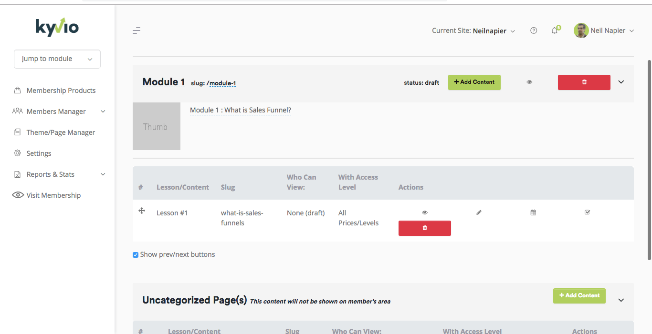Image resolution: width=652 pixels, height=334 pixels.
Task: Edit the /module-1 slug link
Action: [221, 83]
